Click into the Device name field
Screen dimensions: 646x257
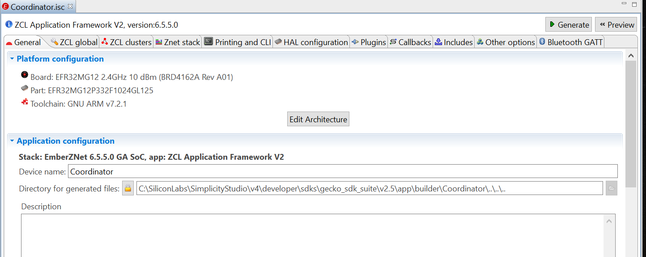click(x=343, y=171)
